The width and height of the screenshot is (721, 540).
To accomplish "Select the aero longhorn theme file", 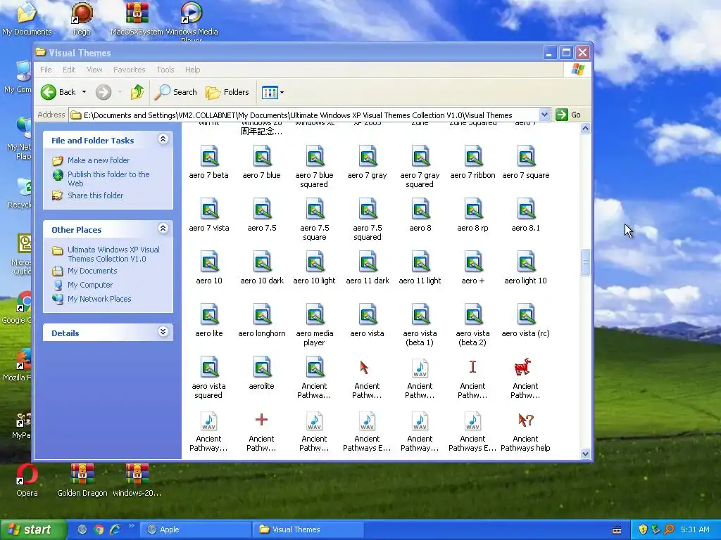I will click(x=262, y=321).
